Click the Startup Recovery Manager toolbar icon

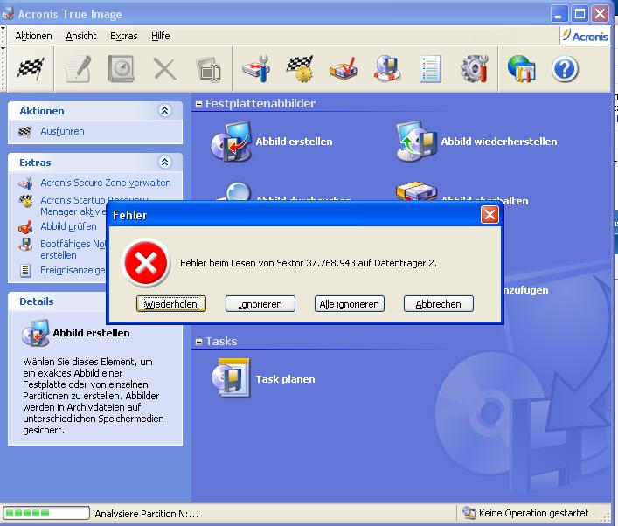(300, 69)
